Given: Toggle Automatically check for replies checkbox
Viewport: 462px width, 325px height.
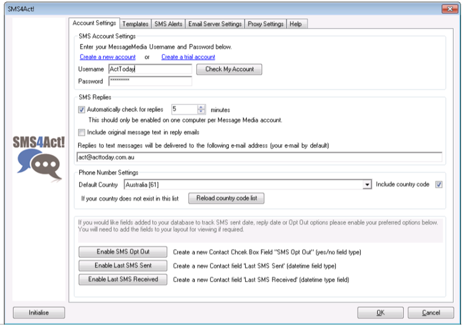Looking at the screenshot, I should pyautogui.click(x=82, y=109).
